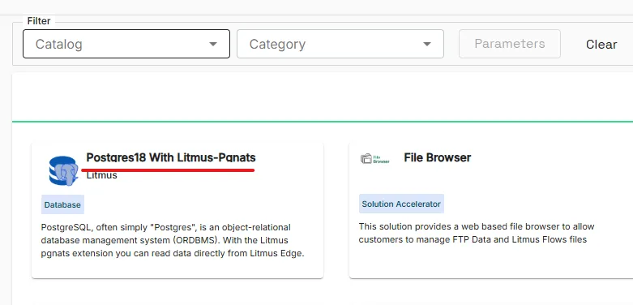
Task: Click the Filter group label
Action: point(39,21)
